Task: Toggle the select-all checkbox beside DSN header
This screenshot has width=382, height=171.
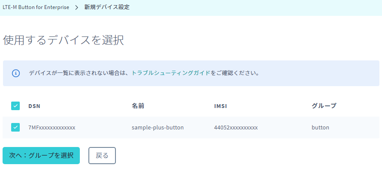Action: click(x=15, y=106)
